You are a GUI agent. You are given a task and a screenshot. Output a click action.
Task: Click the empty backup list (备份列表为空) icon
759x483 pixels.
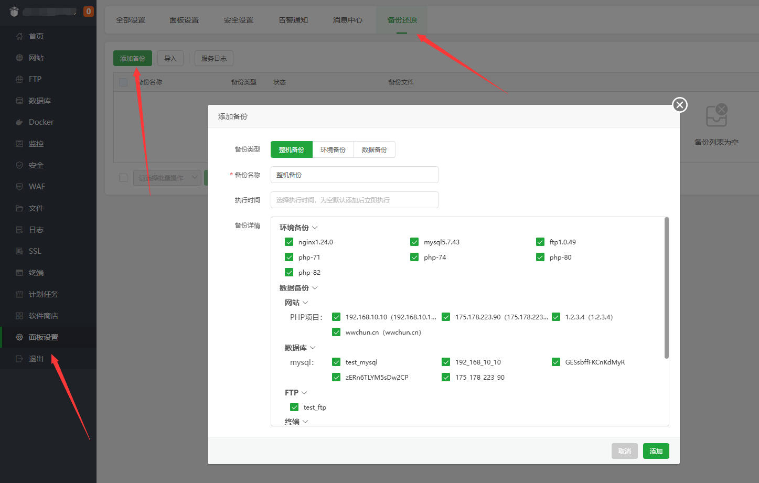pos(717,116)
